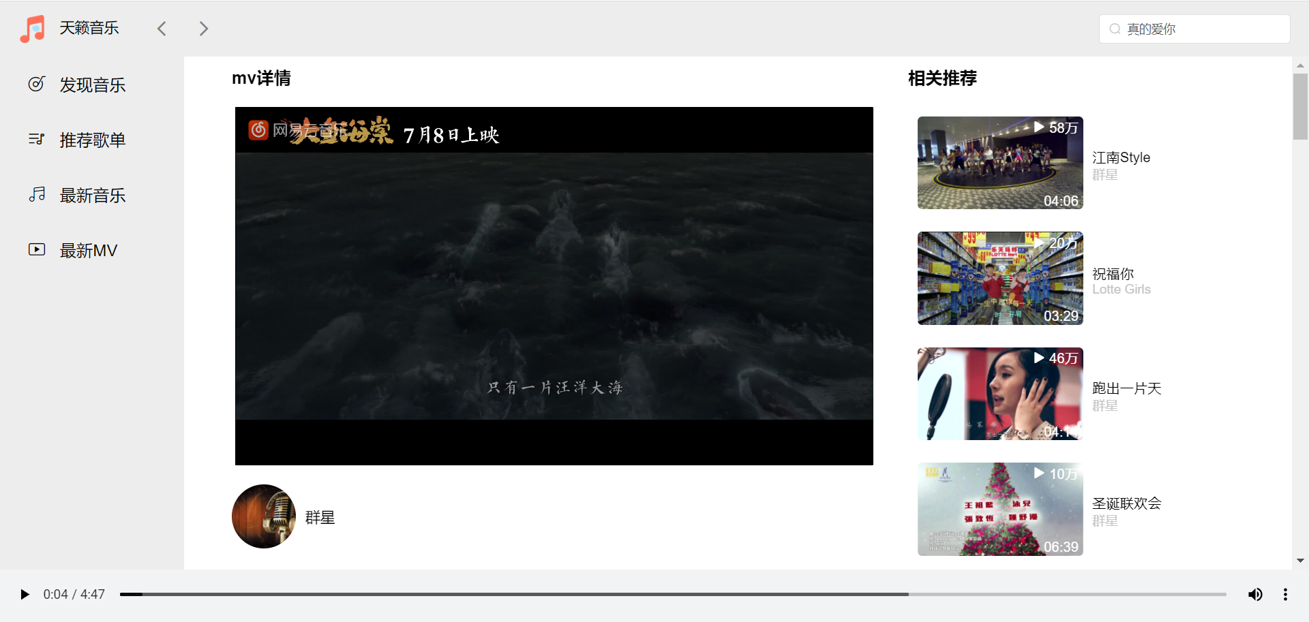Click the 最新MV video icon
The image size is (1309, 622).
(36, 250)
